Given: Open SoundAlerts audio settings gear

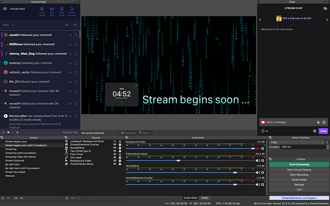Looking at the screenshot, I should pos(263,173).
